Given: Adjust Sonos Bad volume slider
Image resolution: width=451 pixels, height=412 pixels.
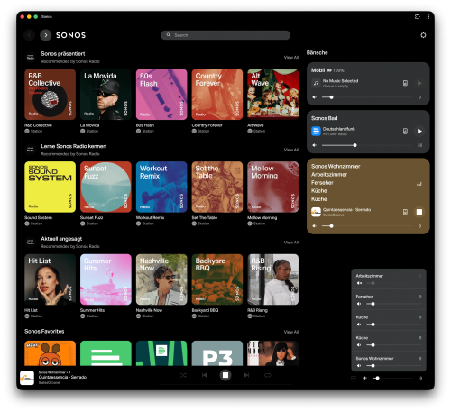Looking at the screenshot, I should 367,145.
